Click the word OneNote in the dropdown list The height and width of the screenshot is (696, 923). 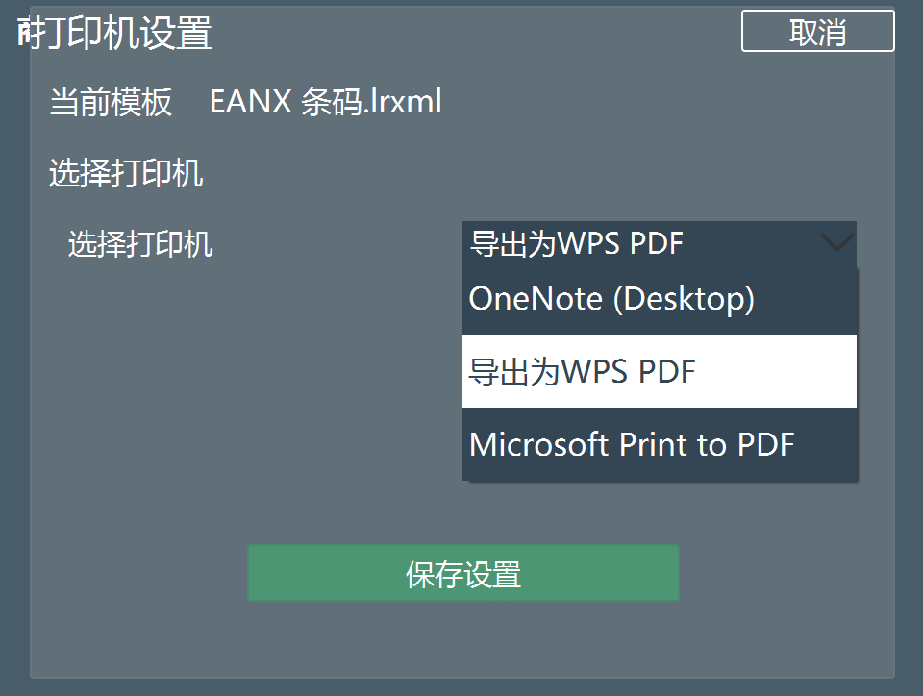(x=536, y=299)
